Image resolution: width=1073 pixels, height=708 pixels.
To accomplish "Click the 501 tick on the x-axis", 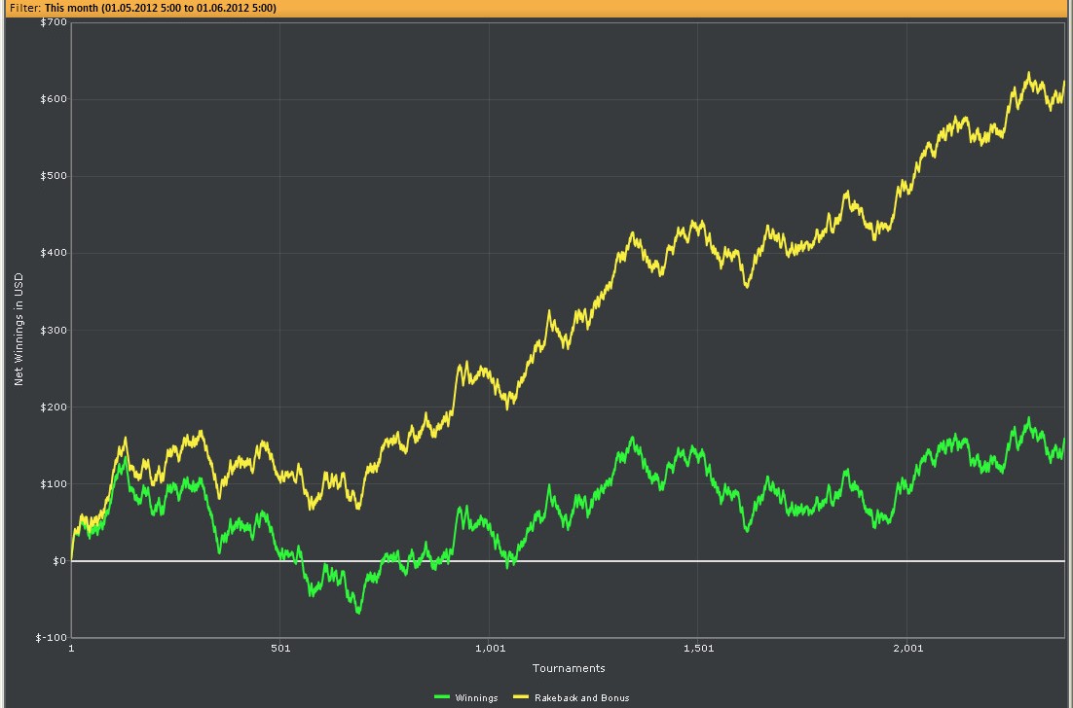I will 280,649.
